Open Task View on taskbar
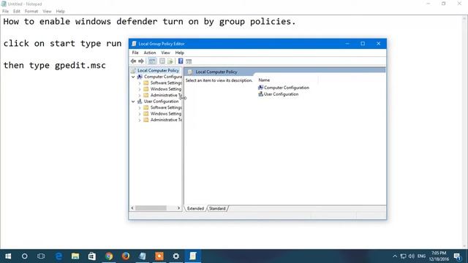This screenshot has width=468, height=263. [x=41, y=256]
